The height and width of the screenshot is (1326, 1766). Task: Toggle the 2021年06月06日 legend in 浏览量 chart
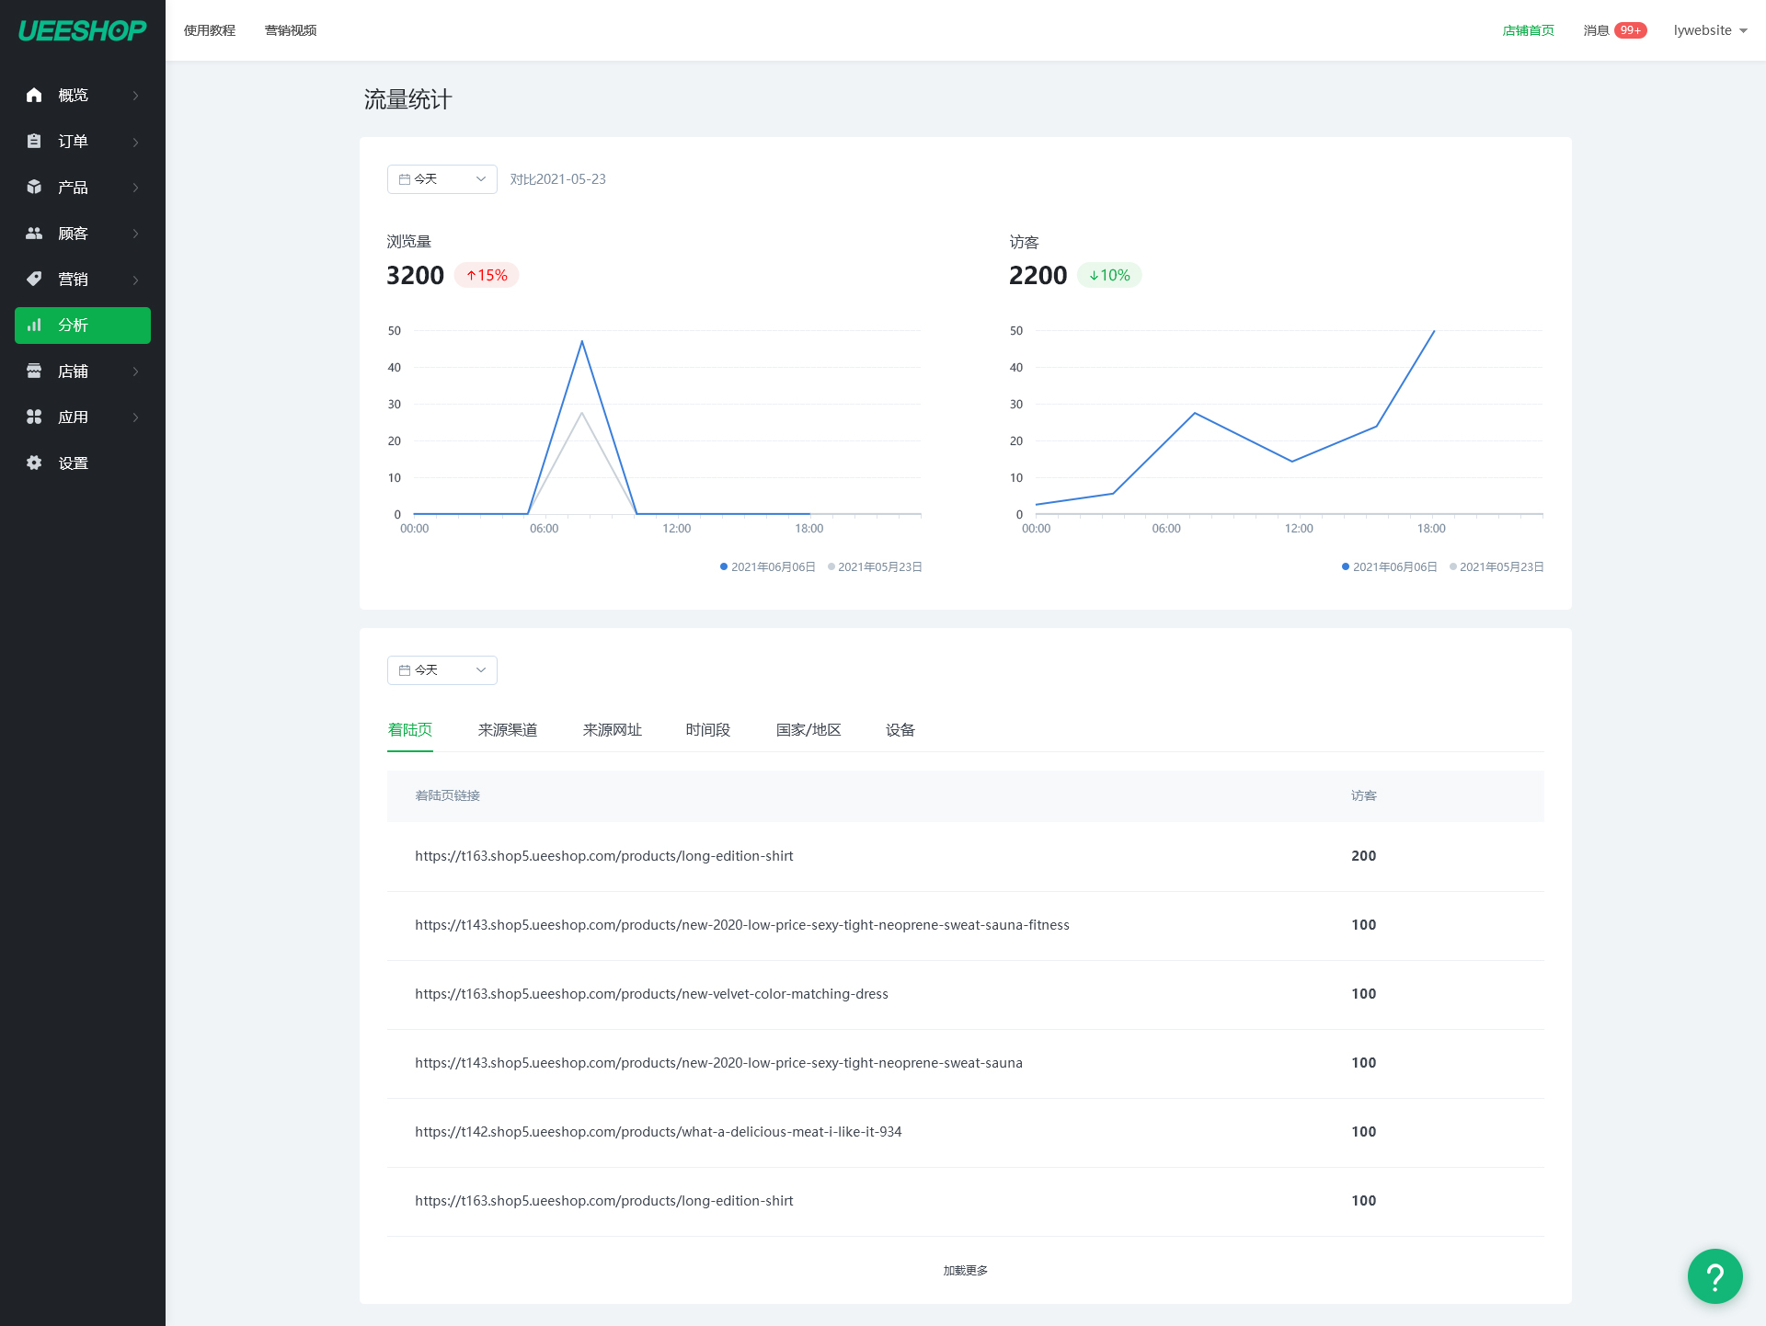click(x=767, y=566)
